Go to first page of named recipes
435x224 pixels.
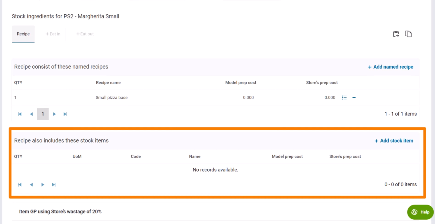tap(20, 114)
